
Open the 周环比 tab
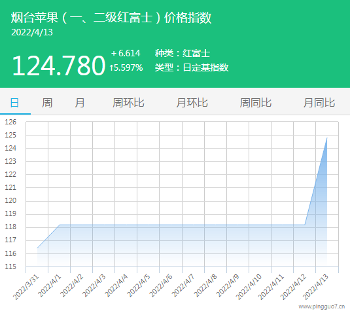tap(128, 103)
